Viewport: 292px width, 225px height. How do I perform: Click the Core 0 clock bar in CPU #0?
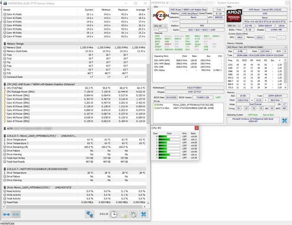[x=169, y=136]
